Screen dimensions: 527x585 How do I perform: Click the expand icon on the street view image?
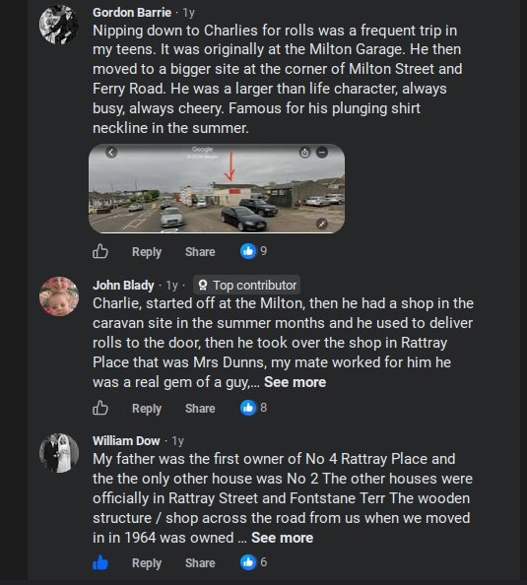(322, 224)
